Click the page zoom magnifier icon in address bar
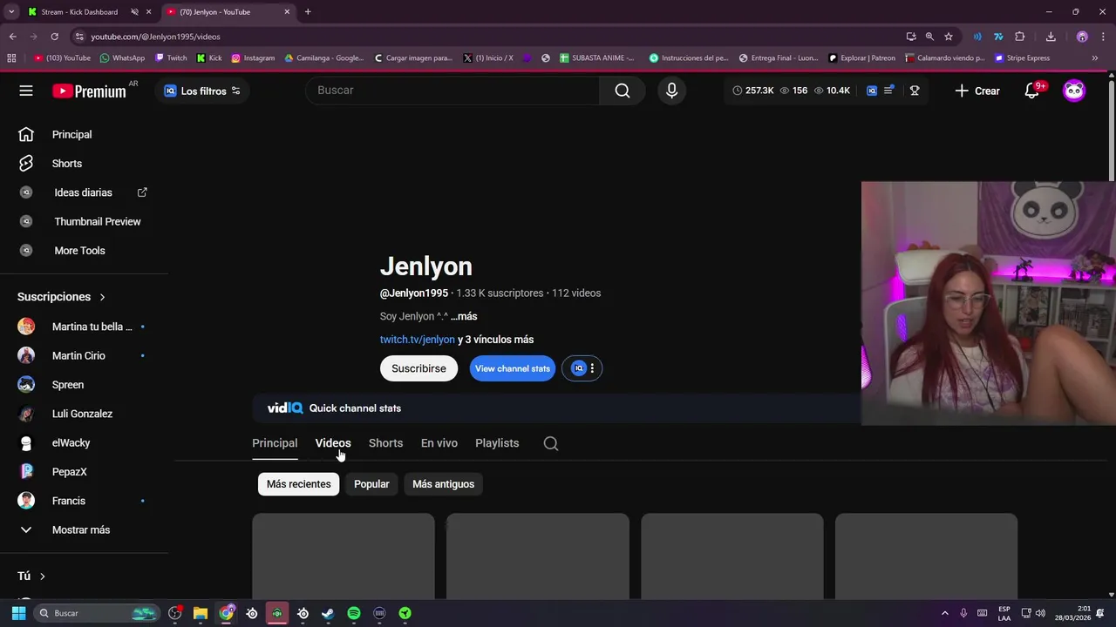This screenshot has height=627, width=1116. tap(929, 37)
